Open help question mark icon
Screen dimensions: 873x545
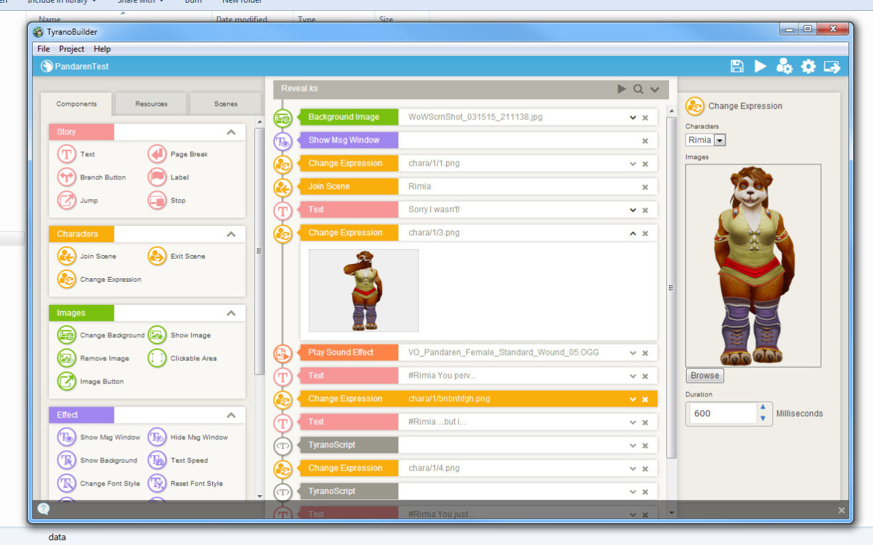click(44, 510)
